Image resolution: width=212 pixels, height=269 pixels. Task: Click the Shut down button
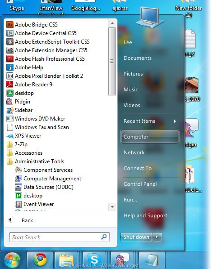[x=136, y=237]
